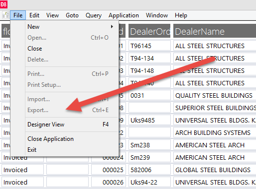Open the File menu
Image resolution: width=256 pixels, height=189 pixels.
coord(18,15)
